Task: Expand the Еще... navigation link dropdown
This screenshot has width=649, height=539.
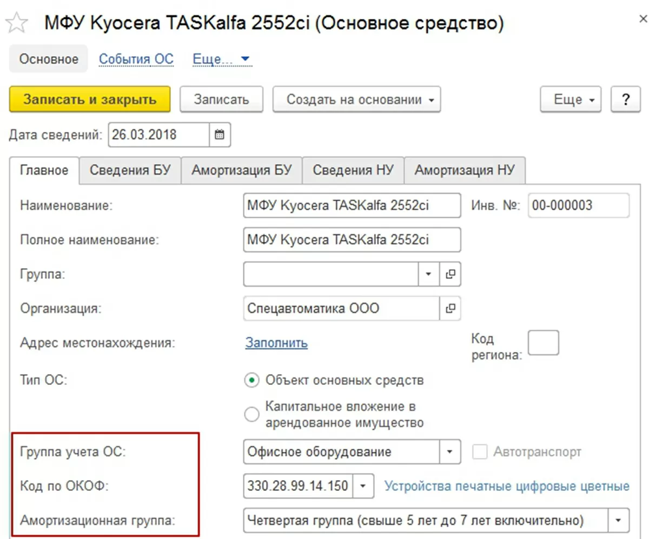Action: pos(222,58)
